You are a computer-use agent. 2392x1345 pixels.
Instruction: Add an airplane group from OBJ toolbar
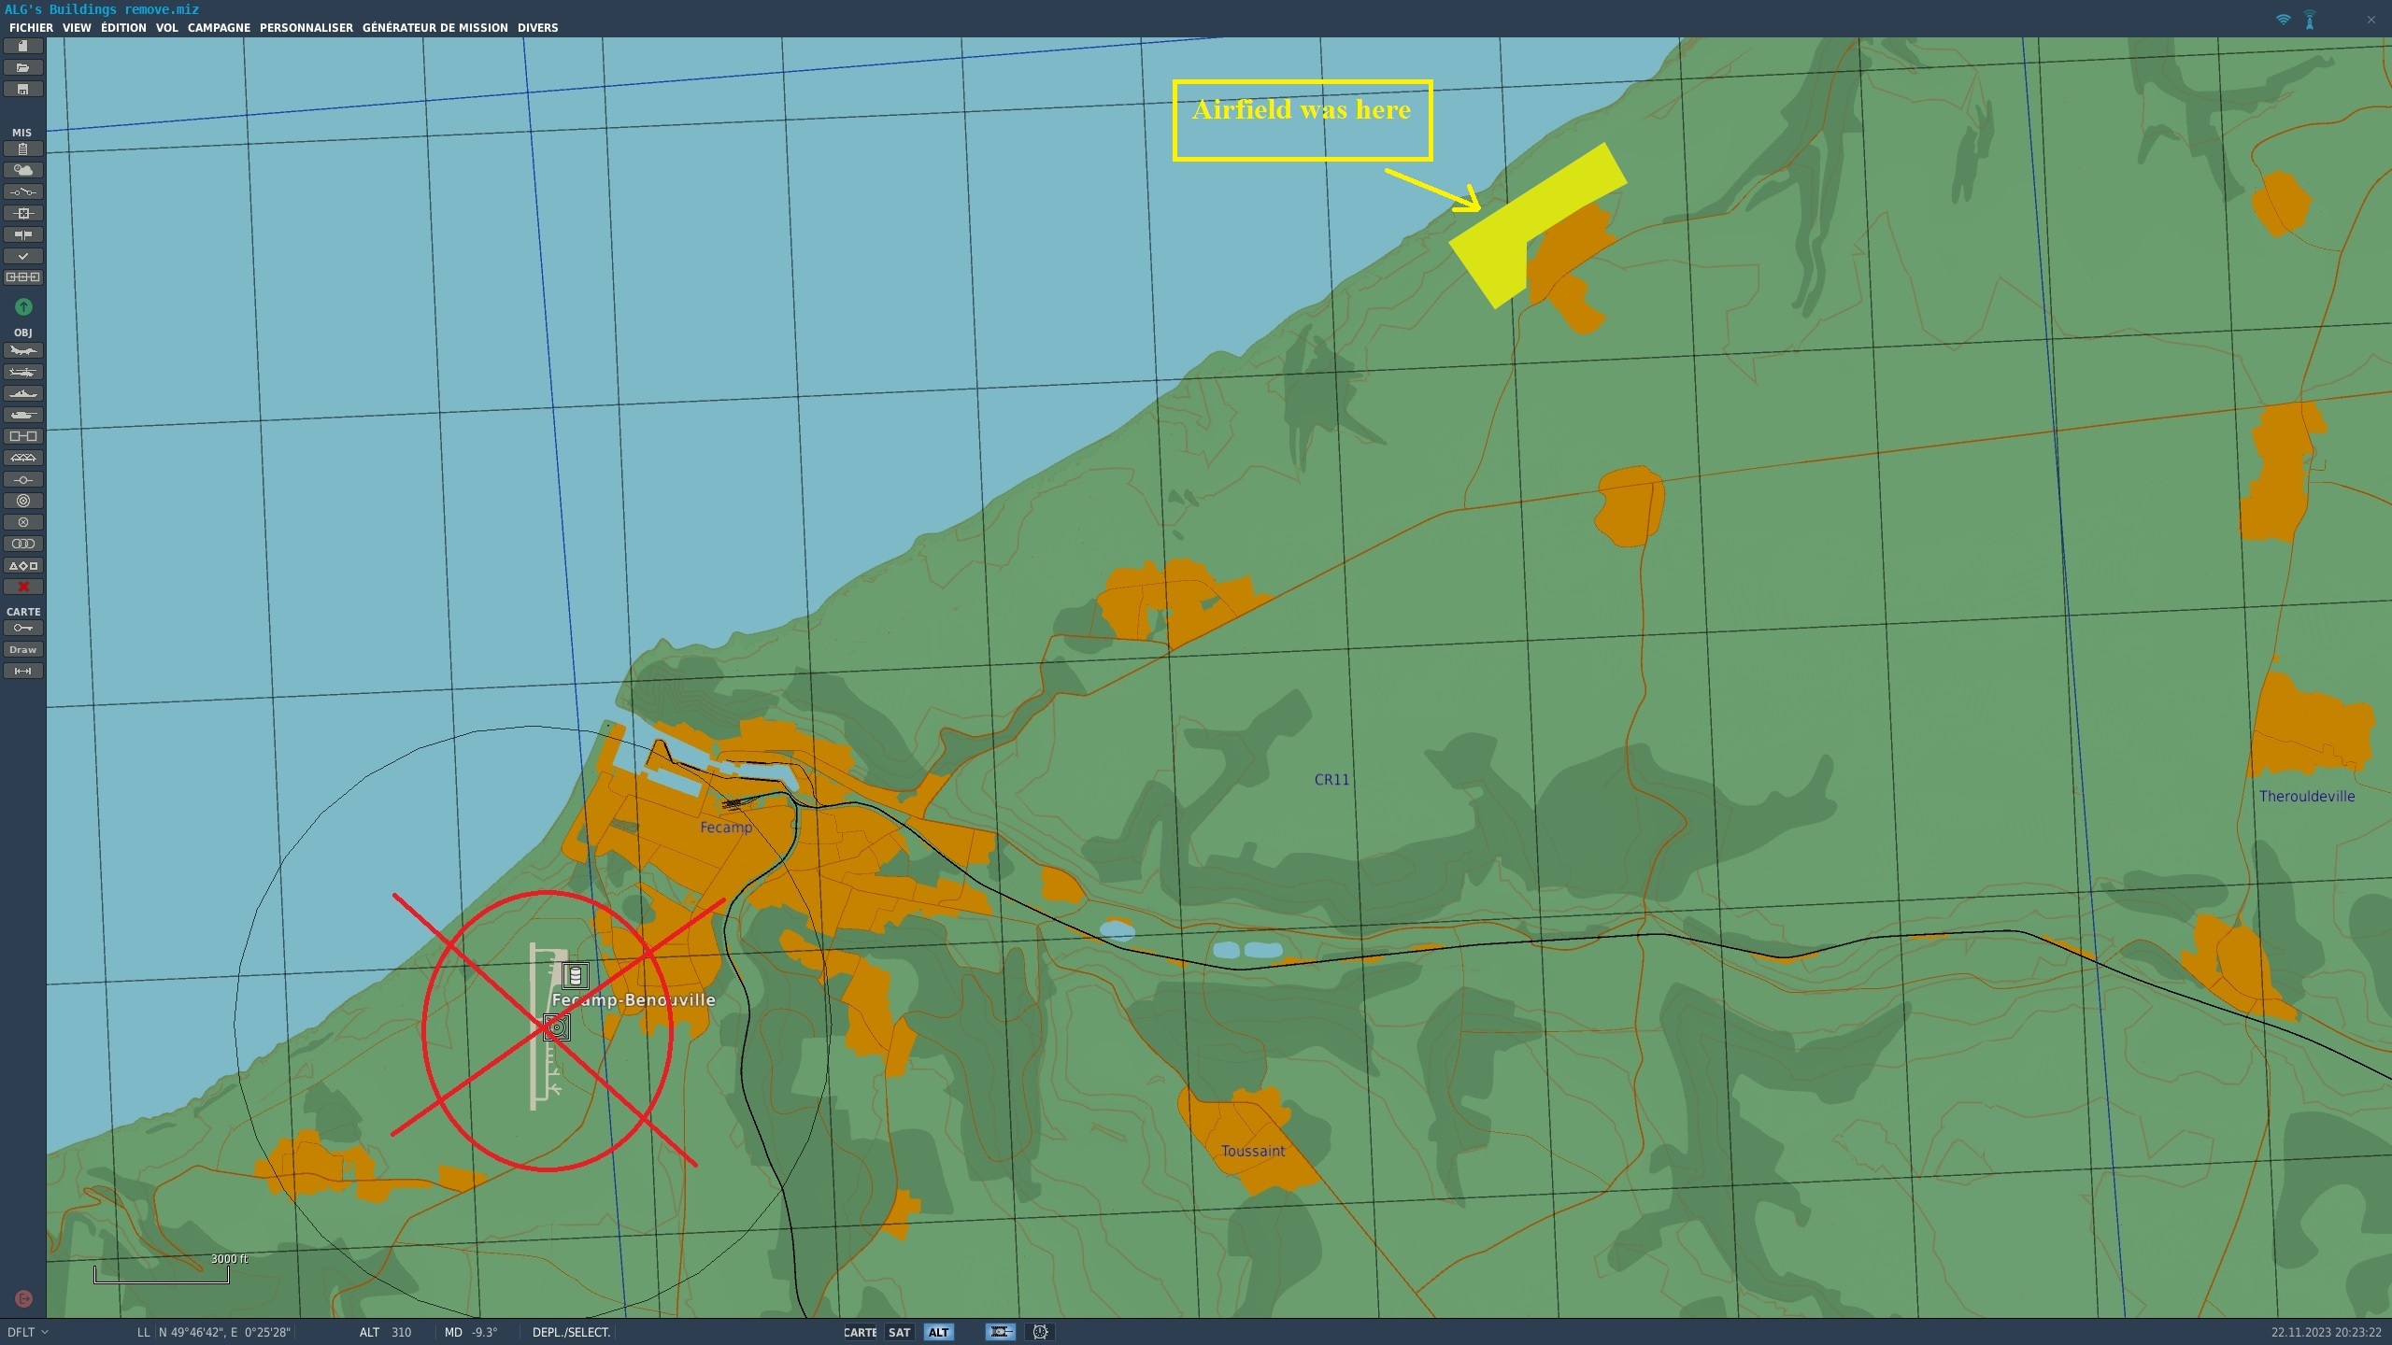pos(23,351)
